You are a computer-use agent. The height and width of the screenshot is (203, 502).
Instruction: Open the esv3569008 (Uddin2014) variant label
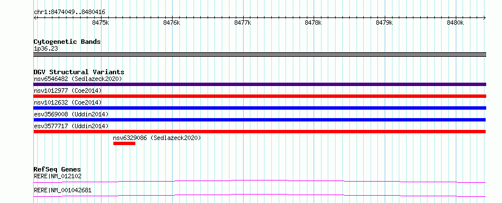(x=71, y=114)
